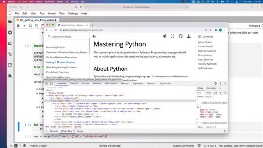The width and height of the screenshot is (263, 148).
Task: Activate the DevTools element inspector icon
Action: (x=46, y=83)
